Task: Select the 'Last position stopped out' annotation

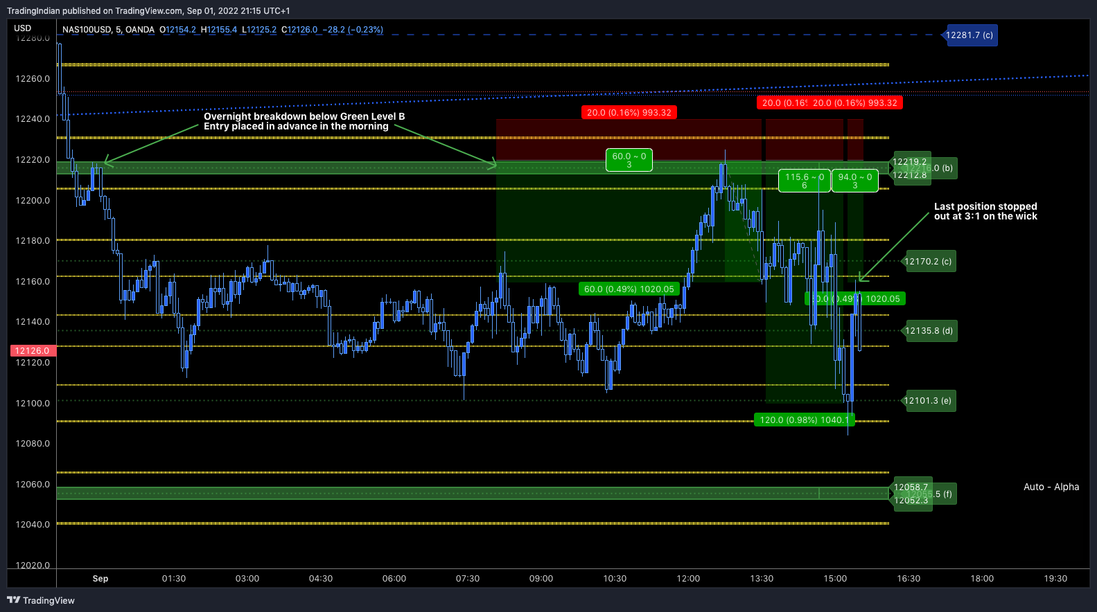Action: (985, 211)
